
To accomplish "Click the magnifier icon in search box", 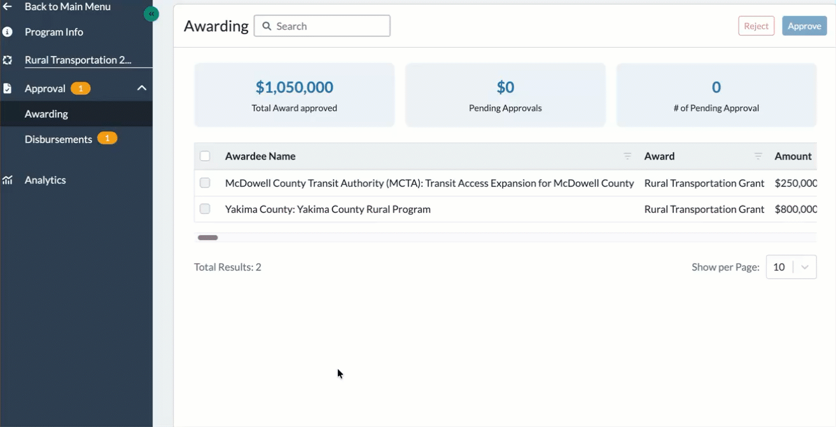I will point(267,26).
